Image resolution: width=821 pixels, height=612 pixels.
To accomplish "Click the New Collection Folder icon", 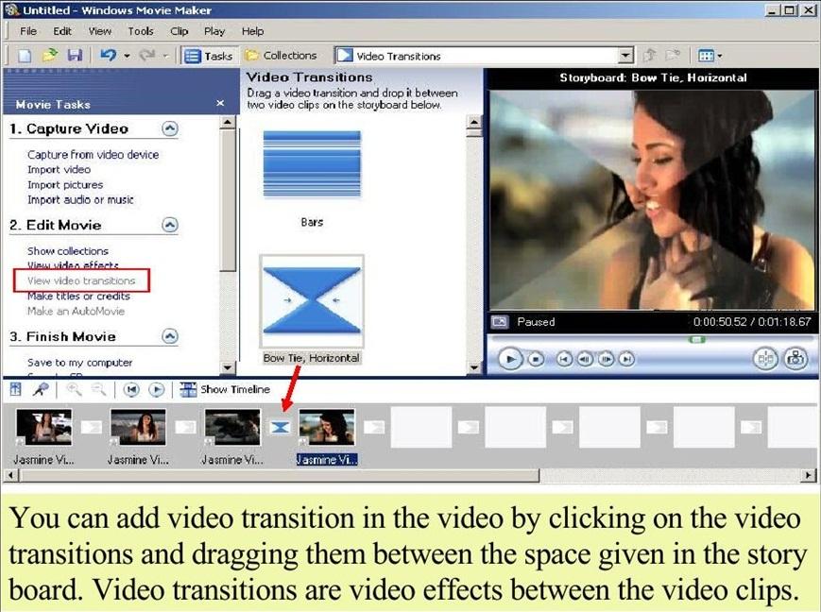I will coord(673,55).
